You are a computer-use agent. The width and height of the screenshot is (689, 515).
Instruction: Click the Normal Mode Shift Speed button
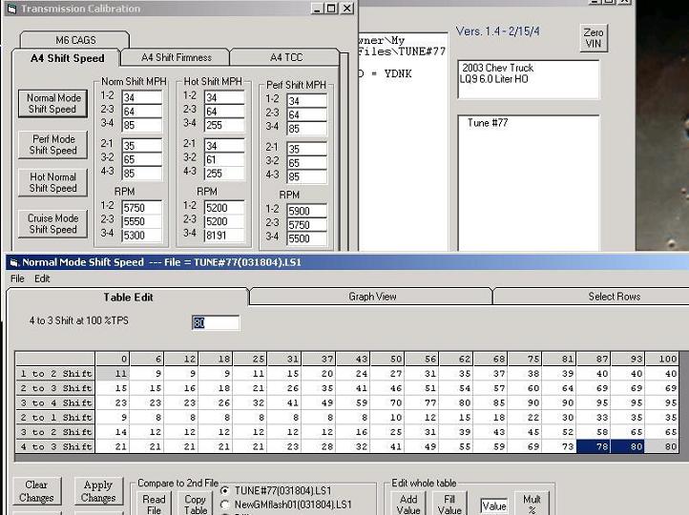pos(52,104)
